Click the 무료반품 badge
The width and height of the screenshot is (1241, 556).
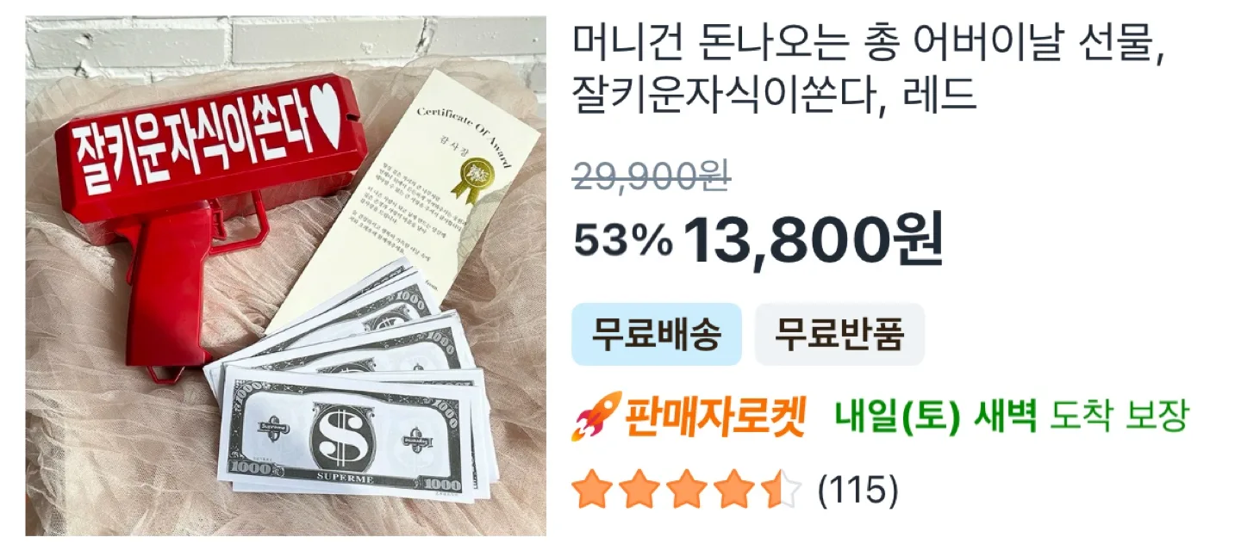839,334
